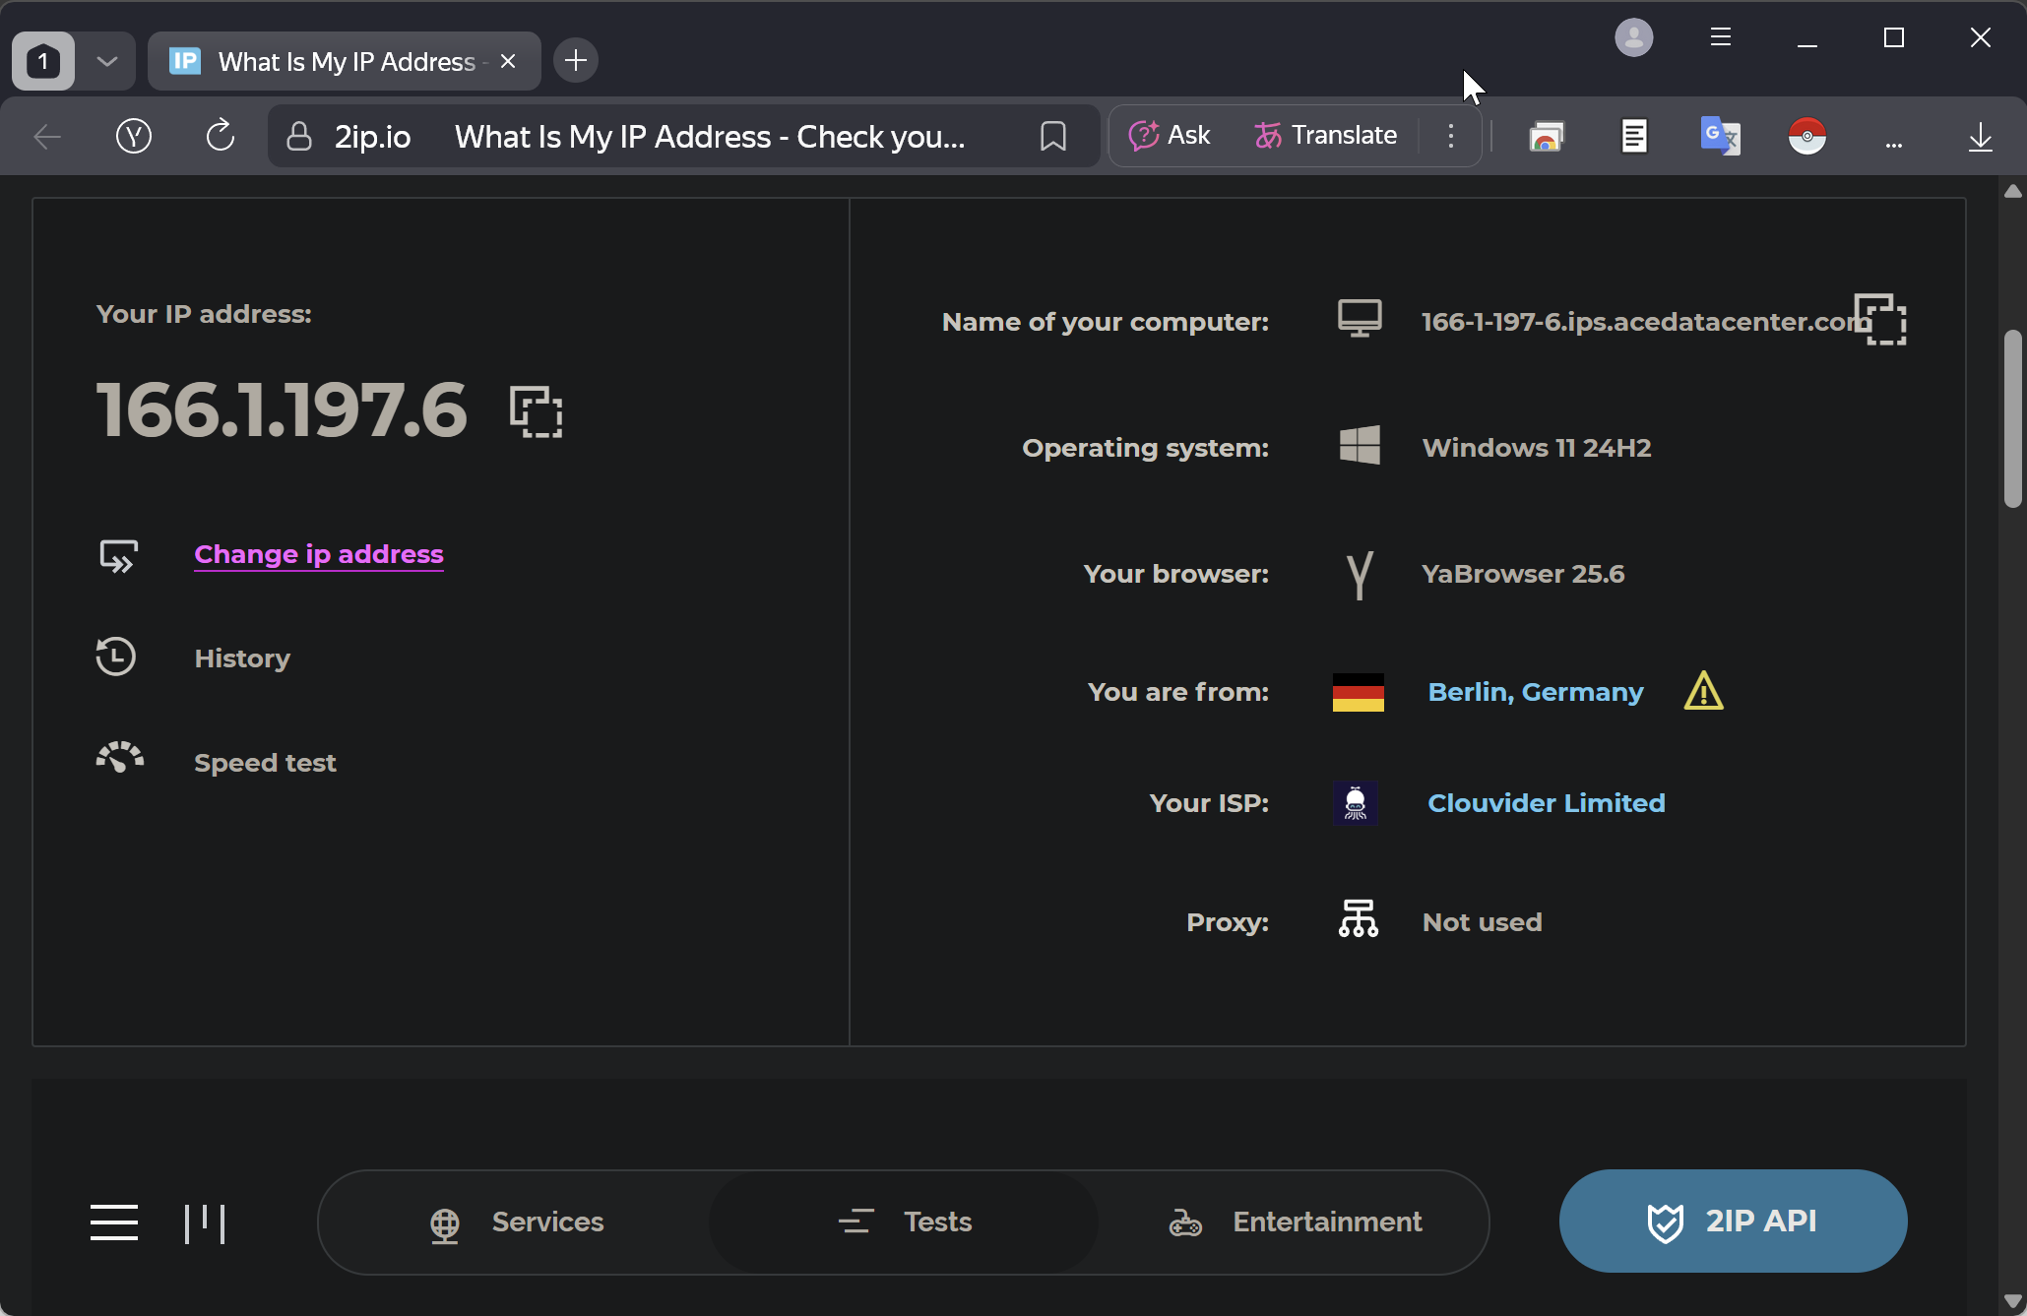Image resolution: width=2027 pixels, height=1316 pixels.
Task: Click the Windows logo icon
Action: (1360, 446)
